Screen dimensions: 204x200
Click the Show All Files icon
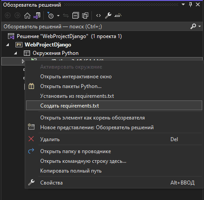coord(85,15)
